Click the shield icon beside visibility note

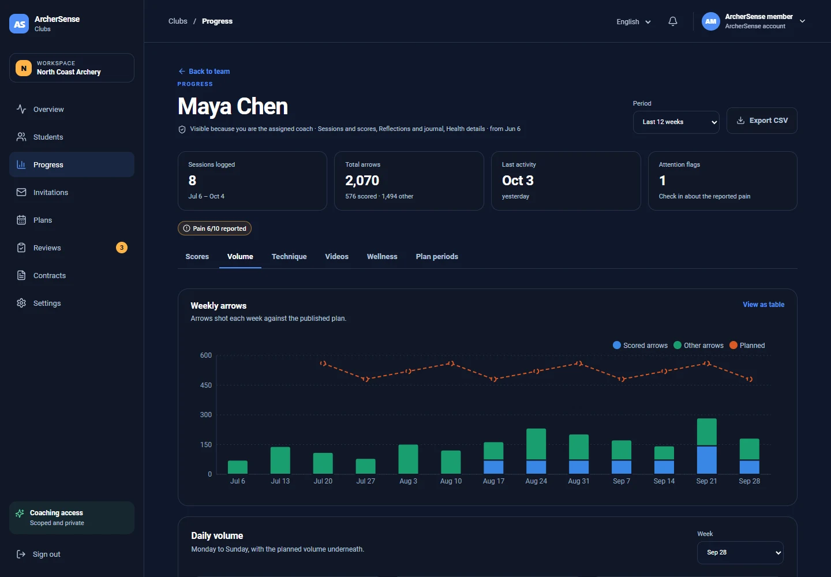point(182,129)
